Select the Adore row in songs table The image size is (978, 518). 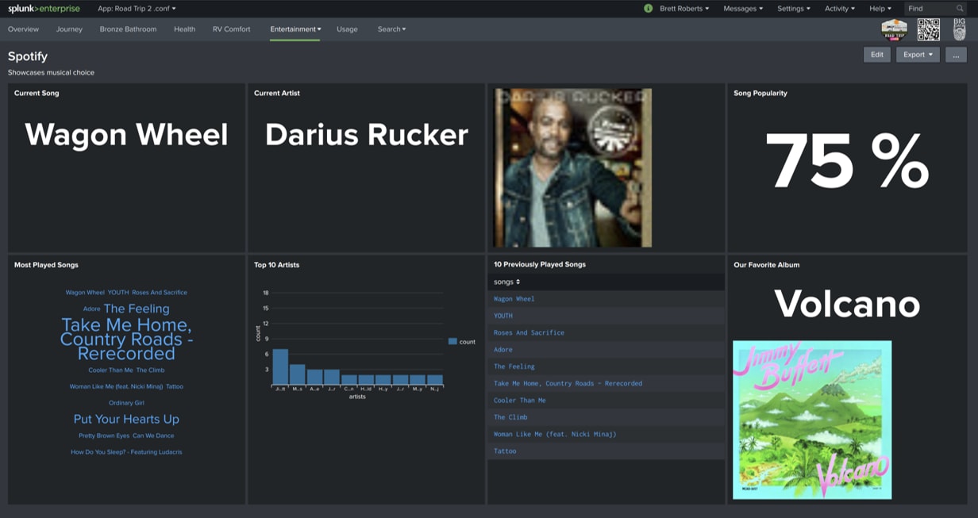point(606,350)
